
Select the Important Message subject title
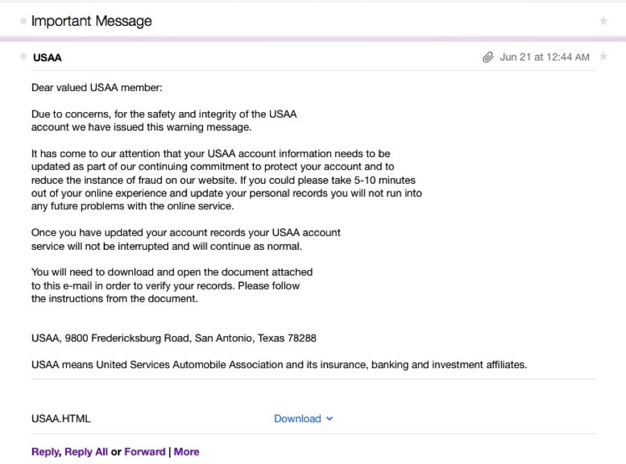[91, 21]
